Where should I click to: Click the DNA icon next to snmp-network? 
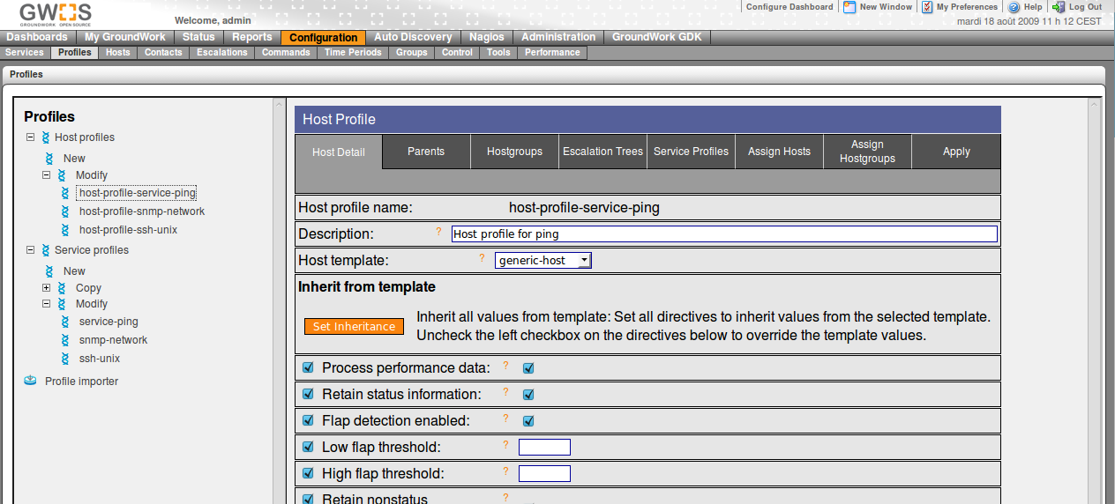pyautogui.click(x=65, y=340)
